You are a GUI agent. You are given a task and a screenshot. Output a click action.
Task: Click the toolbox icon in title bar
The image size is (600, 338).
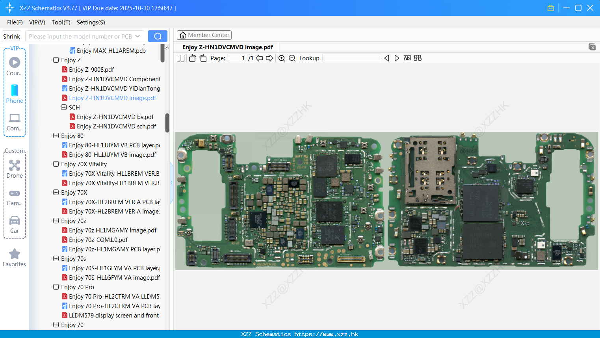click(551, 8)
